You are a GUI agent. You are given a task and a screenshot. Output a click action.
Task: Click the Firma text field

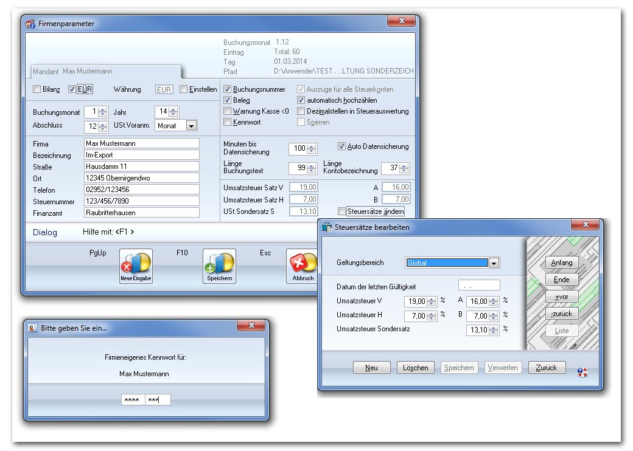142,143
